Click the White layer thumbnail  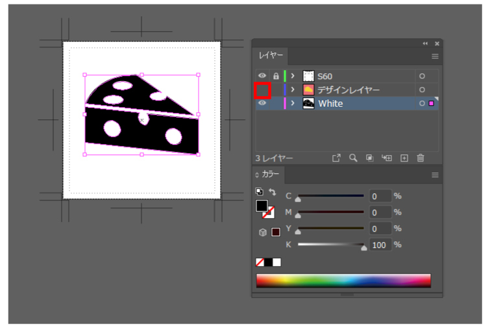[x=308, y=103]
